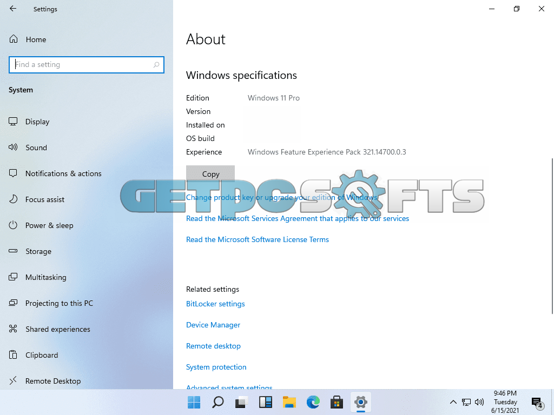
Task: Show hidden tray icons chevron
Action: (x=453, y=402)
